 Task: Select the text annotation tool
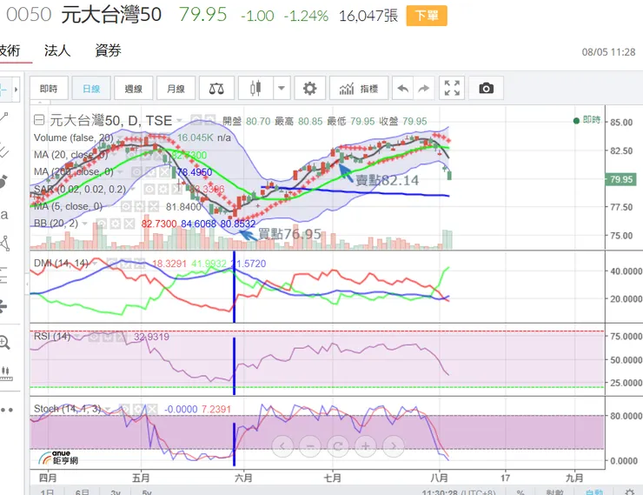(4, 215)
